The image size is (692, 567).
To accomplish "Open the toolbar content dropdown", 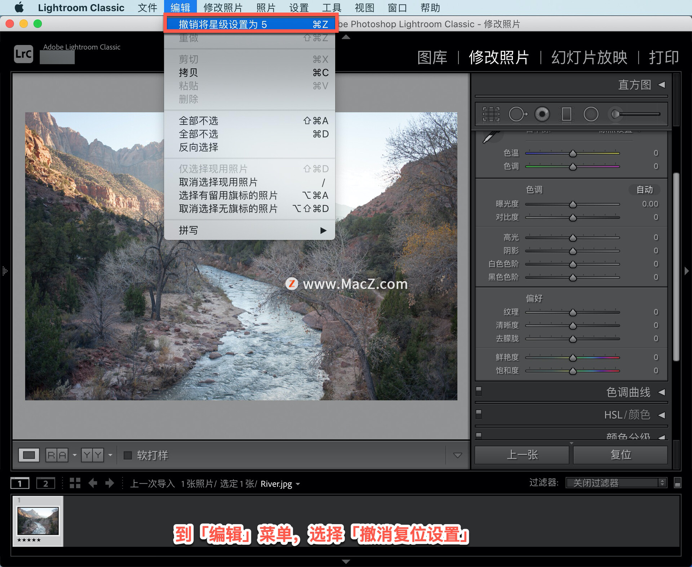I will 457,455.
